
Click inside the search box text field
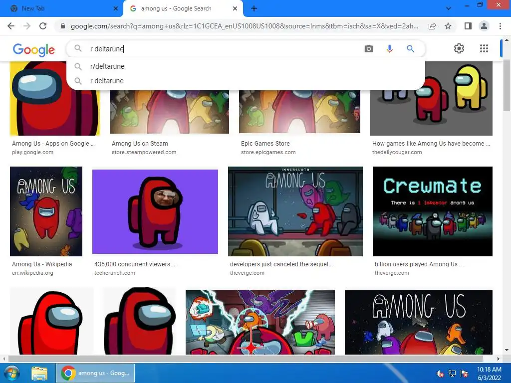pyautogui.click(x=225, y=49)
